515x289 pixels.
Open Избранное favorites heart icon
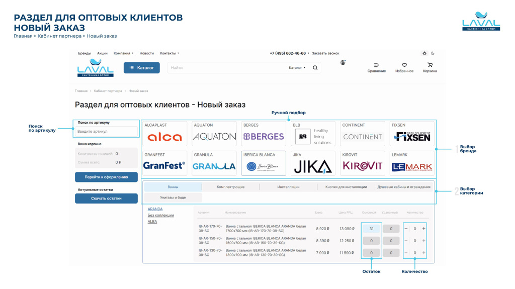coord(404,65)
